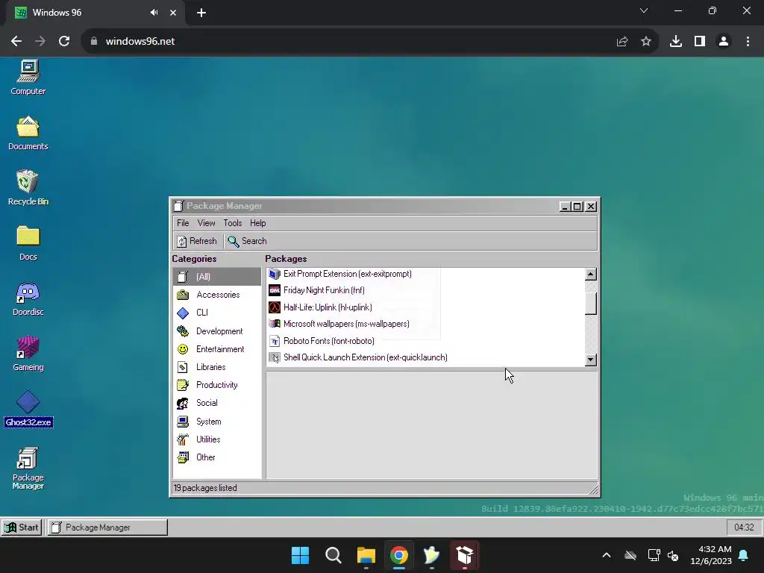Select the CLI category
Viewport: 764px width, 573px height.
click(x=217, y=313)
